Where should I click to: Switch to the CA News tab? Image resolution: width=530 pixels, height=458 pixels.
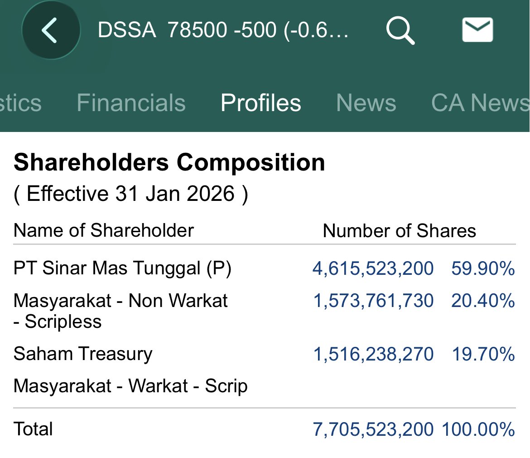tap(480, 102)
